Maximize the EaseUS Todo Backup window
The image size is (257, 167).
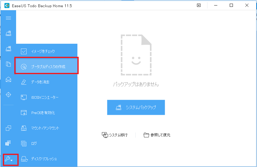(x=231, y=5)
